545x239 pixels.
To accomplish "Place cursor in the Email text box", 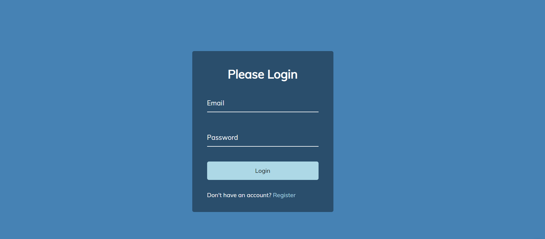I will point(263,103).
